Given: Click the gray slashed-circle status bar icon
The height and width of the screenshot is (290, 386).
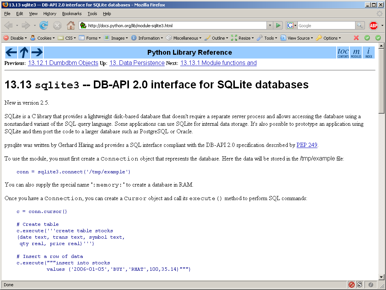Looking at the screenshot, I should (x=371, y=285).
